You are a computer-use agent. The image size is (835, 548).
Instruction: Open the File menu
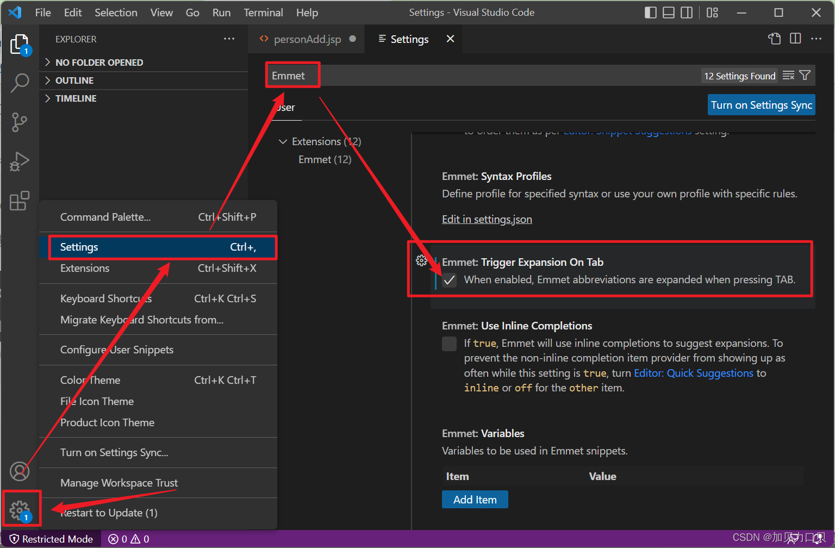pyautogui.click(x=43, y=13)
